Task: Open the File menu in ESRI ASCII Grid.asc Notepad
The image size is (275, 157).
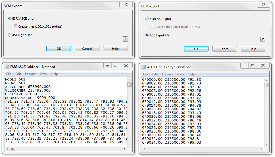Action: [9, 74]
